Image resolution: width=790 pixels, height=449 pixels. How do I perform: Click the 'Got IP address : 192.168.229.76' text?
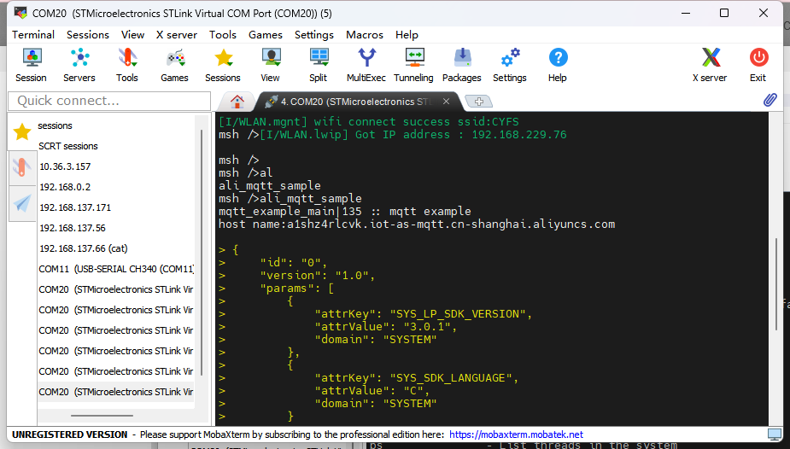point(460,134)
